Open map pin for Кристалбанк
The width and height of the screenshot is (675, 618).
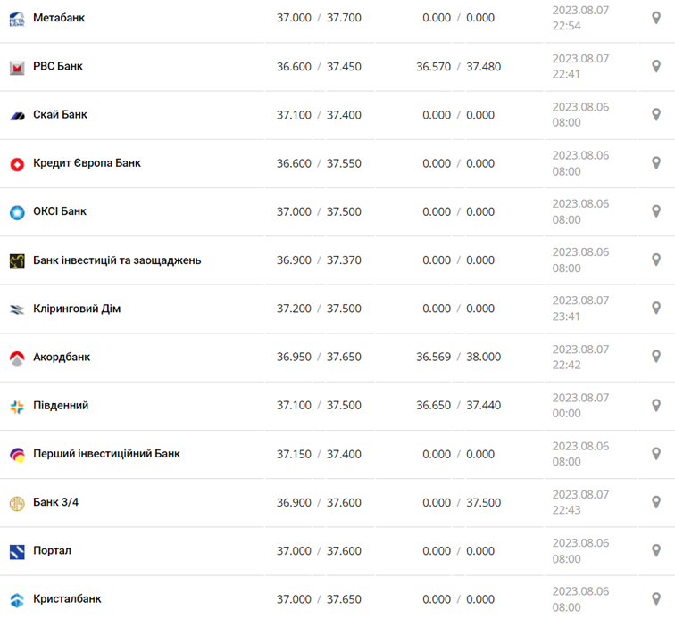pos(656,599)
